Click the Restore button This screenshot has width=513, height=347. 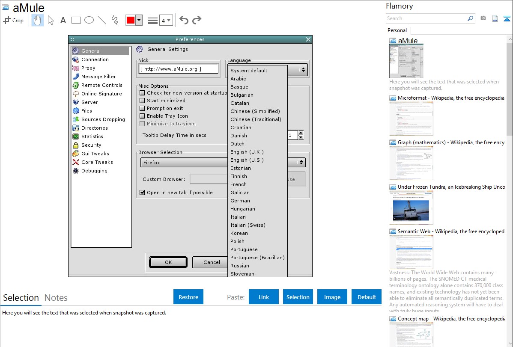coord(188,297)
